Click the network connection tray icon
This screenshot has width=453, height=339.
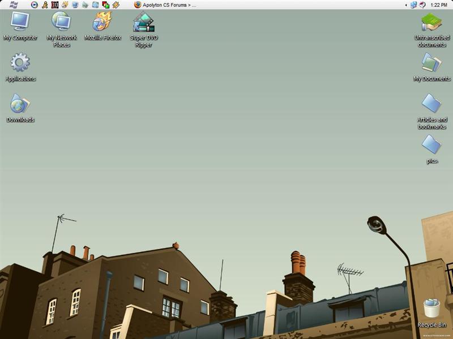point(414,5)
